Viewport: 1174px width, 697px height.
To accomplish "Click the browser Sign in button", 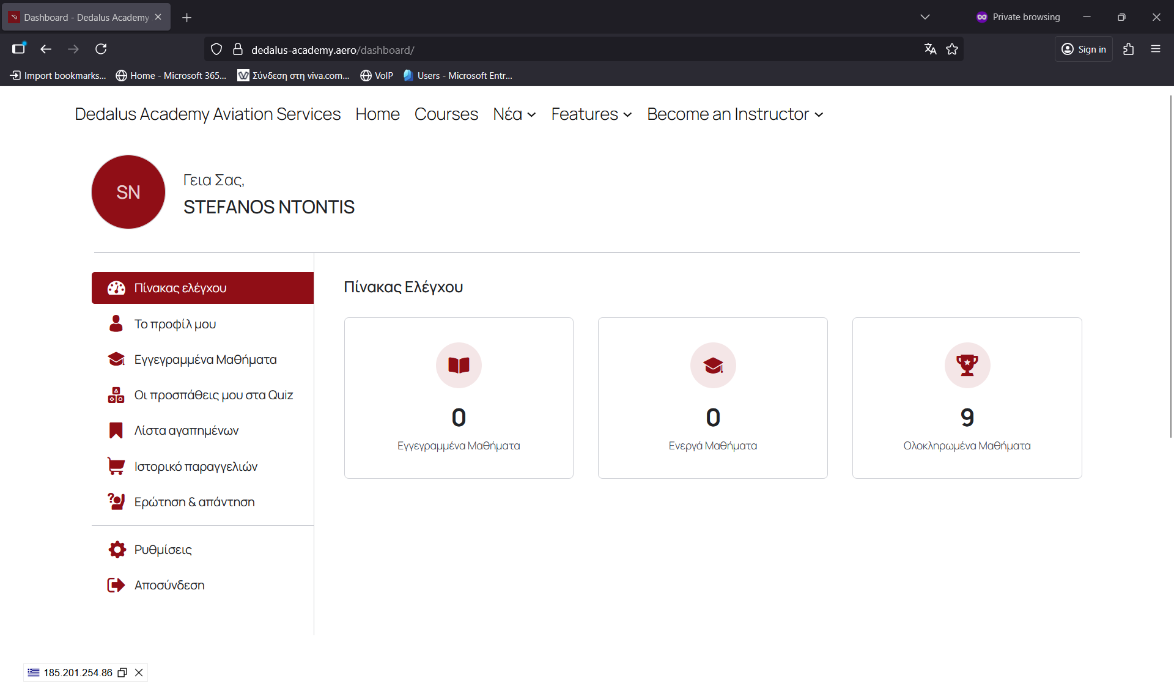I will (1084, 50).
